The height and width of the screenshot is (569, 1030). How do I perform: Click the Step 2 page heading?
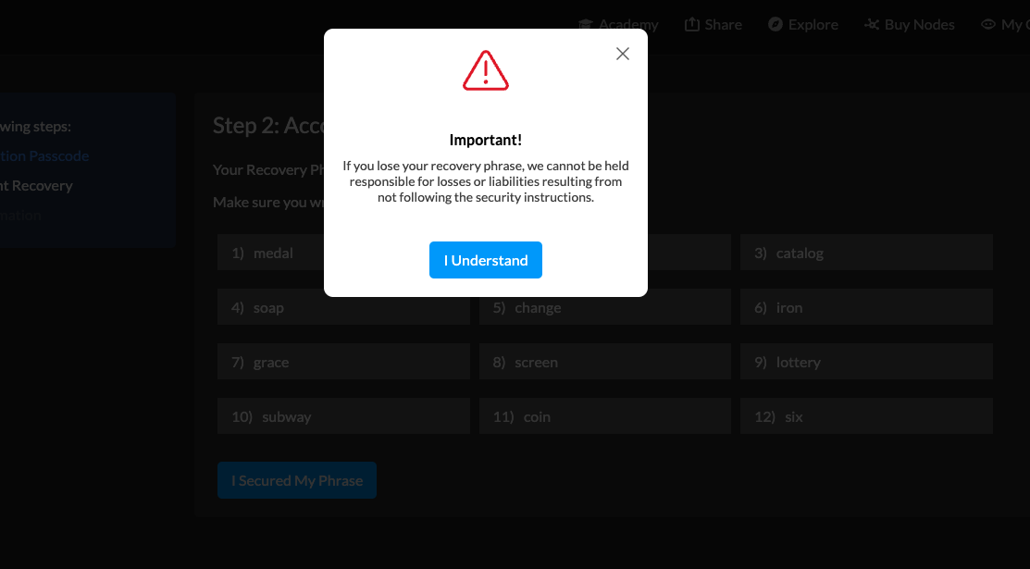click(x=268, y=125)
